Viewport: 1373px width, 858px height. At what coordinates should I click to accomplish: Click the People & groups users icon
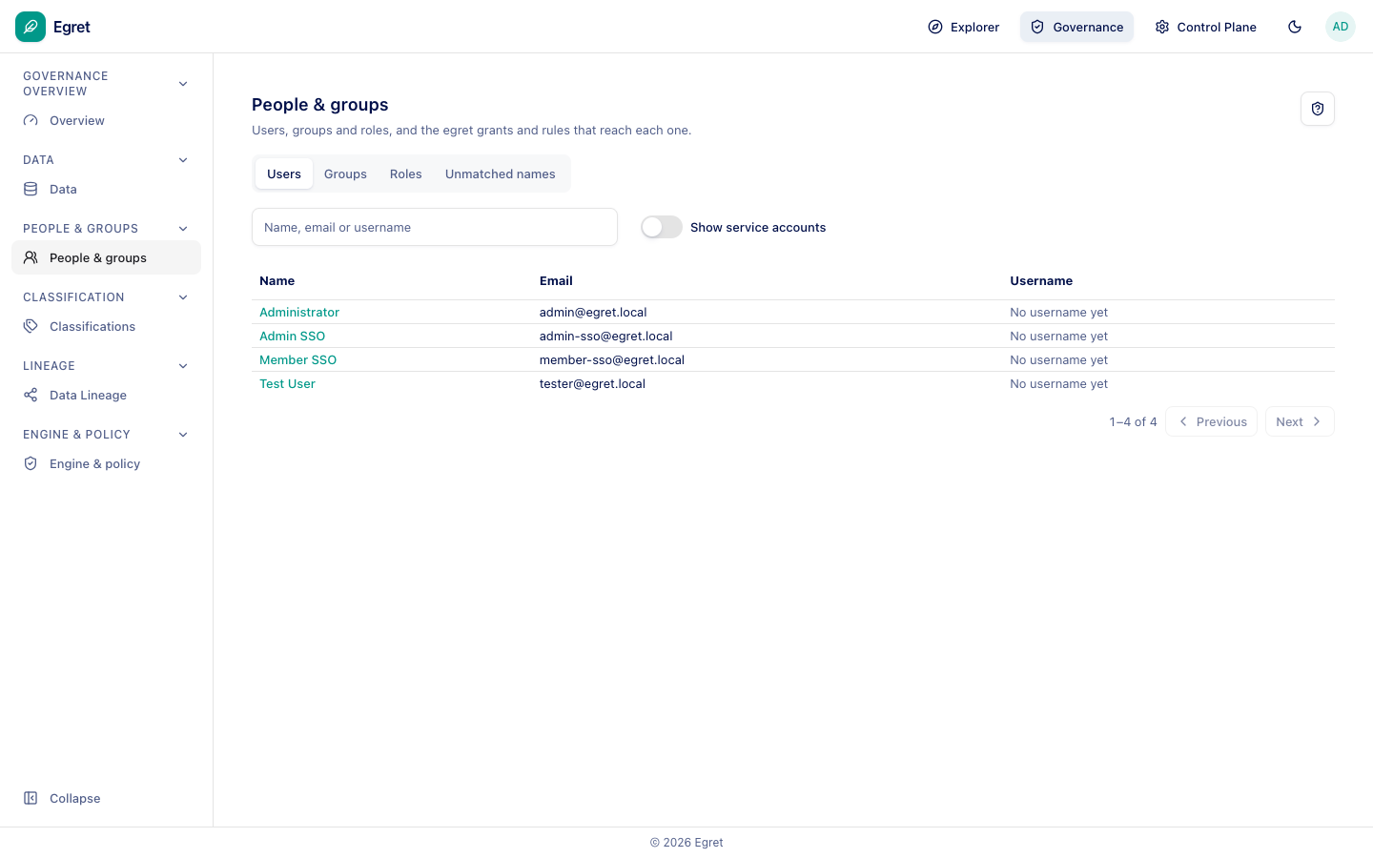click(x=31, y=258)
